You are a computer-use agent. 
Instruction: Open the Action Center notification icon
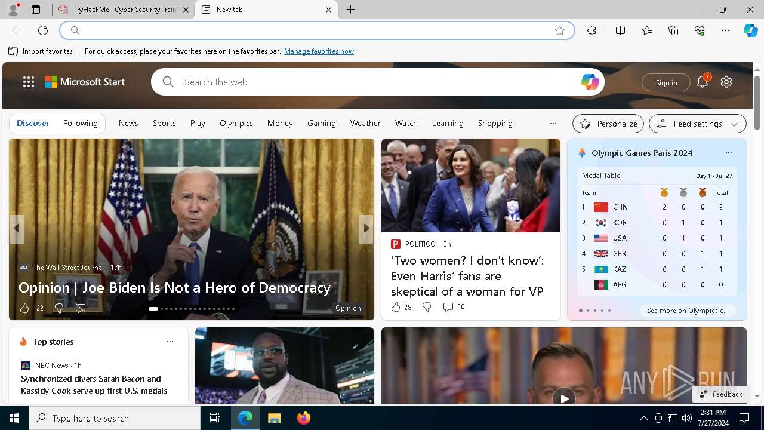(744, 418)
